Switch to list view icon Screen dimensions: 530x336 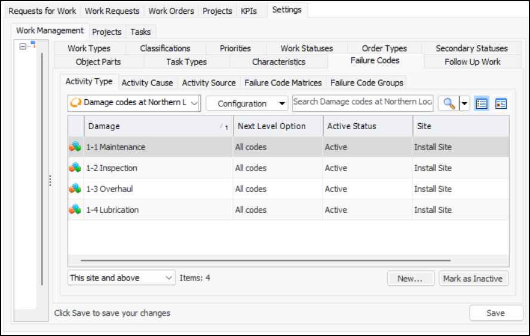tap(482, 103)
